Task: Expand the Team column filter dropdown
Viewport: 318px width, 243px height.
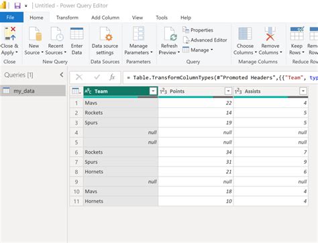Action: [153, 91]
